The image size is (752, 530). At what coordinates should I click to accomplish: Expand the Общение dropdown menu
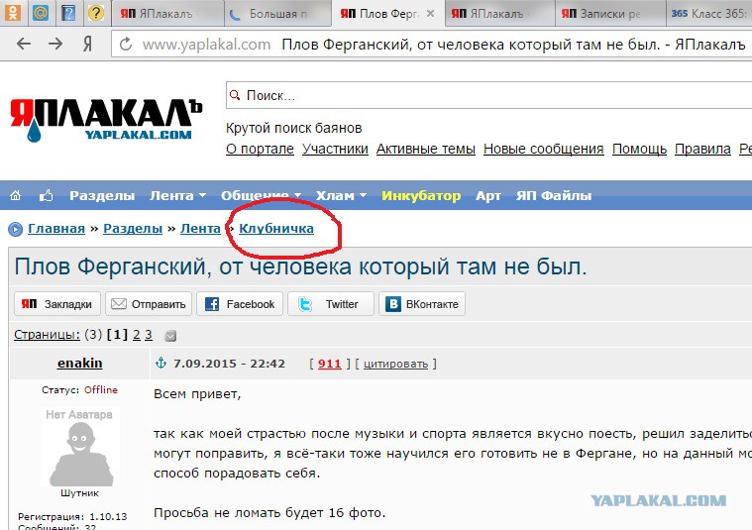(x=261, y=196)
